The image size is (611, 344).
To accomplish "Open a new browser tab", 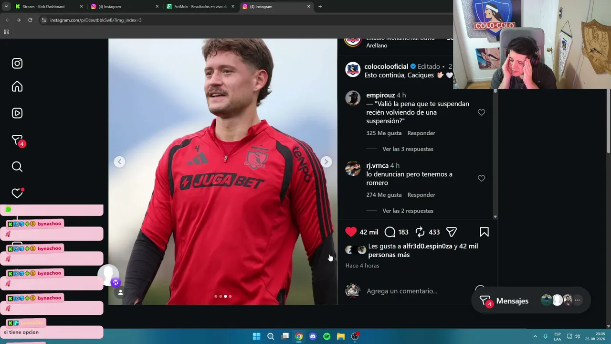I will 320,7.
